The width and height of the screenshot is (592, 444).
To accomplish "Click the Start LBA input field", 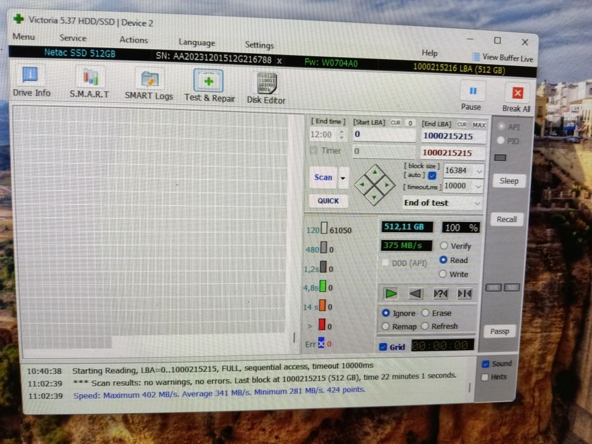I will (384, 134).
